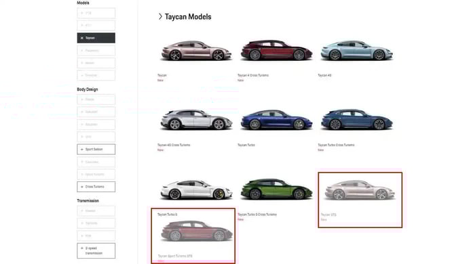Click the Taycan Turbo model name
Screen dimensions: 471x264
click(x=246, y=145)
